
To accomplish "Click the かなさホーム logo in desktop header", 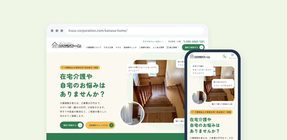I will point(67,45).
